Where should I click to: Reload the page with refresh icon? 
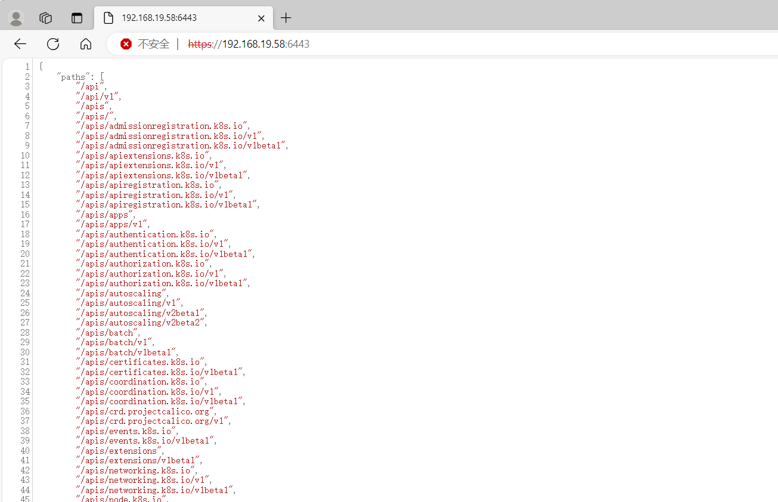click(53, 44)
